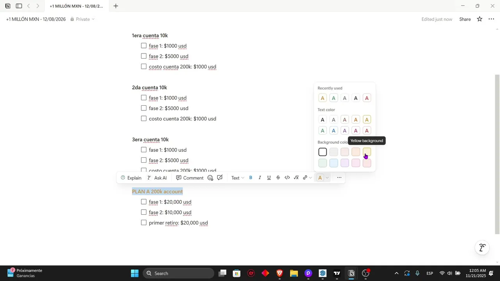The image size is (500, 281).
Task: Apply italic formatting to selected text
Action: point(260,178)
